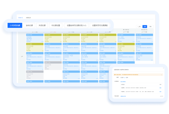Click the 发布约课 button
The image size is (169, 114).
(x=28, y=25)
